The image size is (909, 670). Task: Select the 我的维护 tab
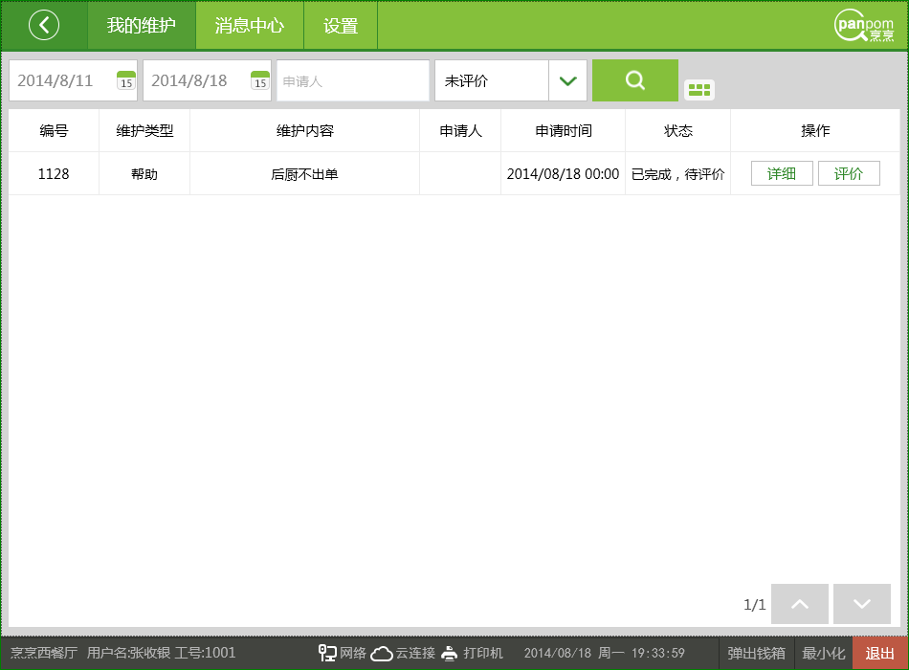point(142,26)
